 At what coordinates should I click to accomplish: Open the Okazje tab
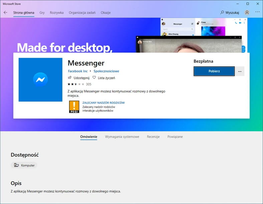click(106, 13)
